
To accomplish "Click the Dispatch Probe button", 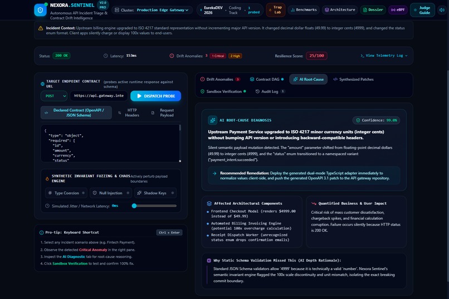I will (x=156, y=96).
